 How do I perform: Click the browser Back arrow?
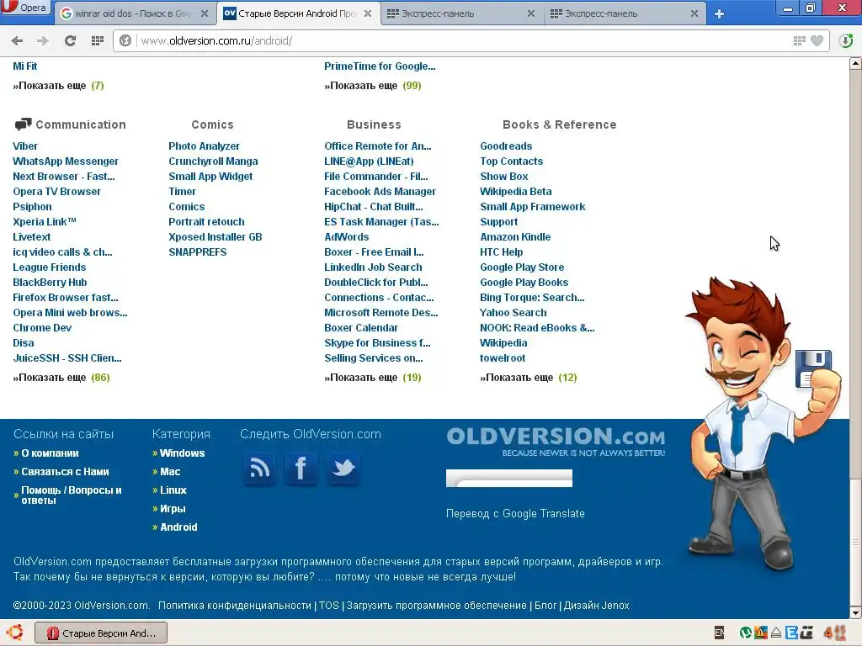pos(17,40)
